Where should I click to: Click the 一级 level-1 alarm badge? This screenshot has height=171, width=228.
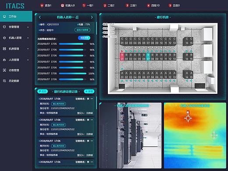coord(84,5)
